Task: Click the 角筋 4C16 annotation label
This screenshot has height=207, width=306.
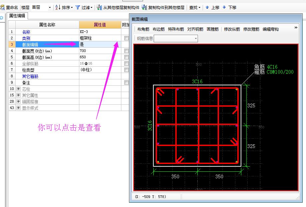Action: (x=266, y=67)
